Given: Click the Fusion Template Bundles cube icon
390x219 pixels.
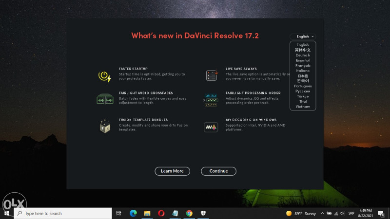Looking at the screenshot, I should coord(105,126).
